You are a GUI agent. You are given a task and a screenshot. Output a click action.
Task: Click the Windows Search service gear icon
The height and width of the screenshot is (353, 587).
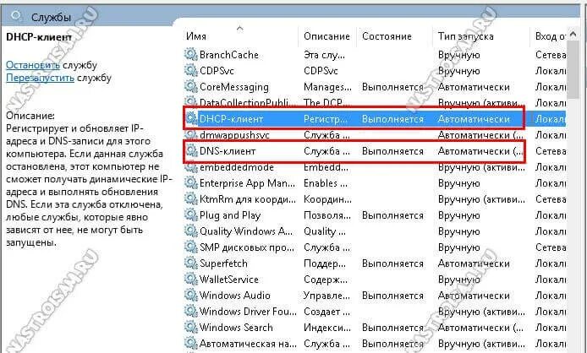click(191, 328)
